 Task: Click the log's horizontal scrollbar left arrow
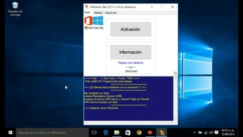(x=86, y=123)
